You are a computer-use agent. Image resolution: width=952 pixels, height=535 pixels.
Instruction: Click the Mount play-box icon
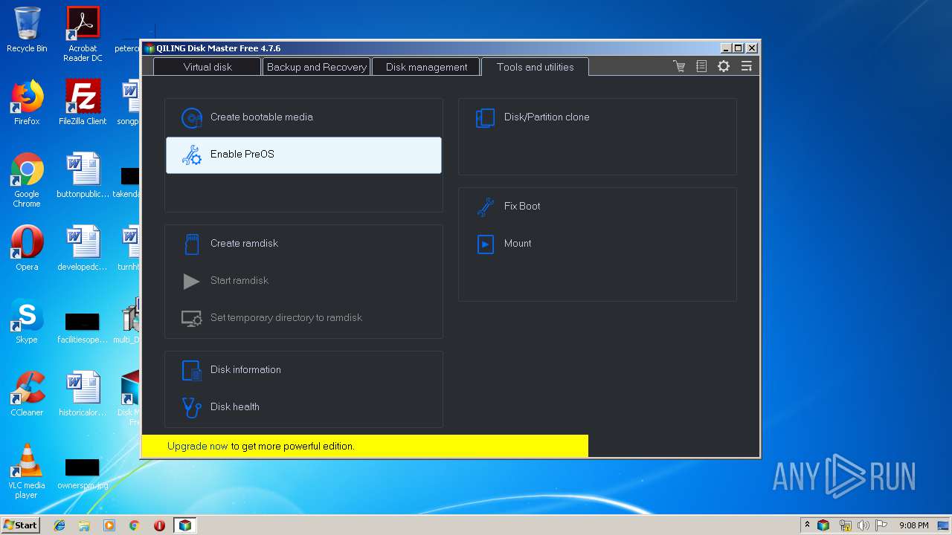tap(486, 244)
